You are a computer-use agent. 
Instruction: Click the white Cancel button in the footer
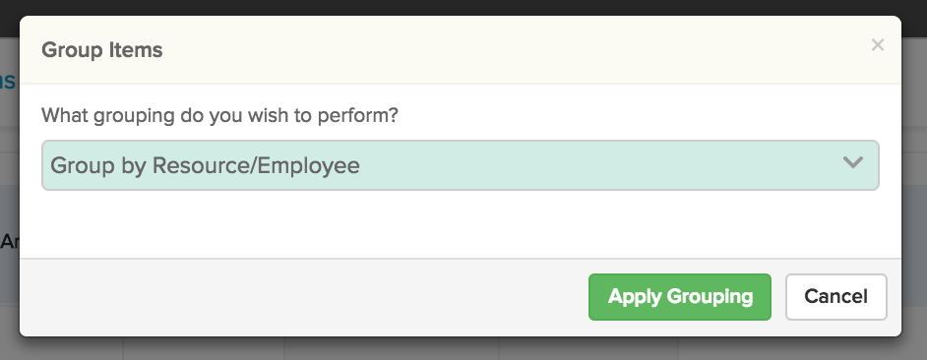pos(835,297)
